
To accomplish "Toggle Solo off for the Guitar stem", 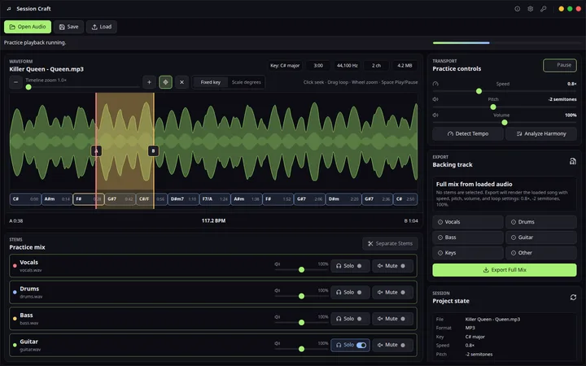I will click(351, 345).
